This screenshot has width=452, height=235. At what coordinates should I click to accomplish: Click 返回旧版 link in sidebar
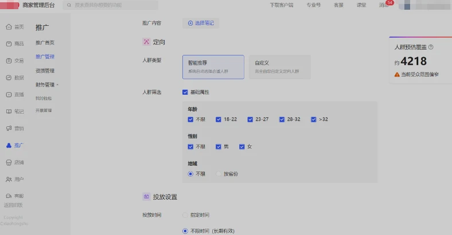tap(13, 205)
